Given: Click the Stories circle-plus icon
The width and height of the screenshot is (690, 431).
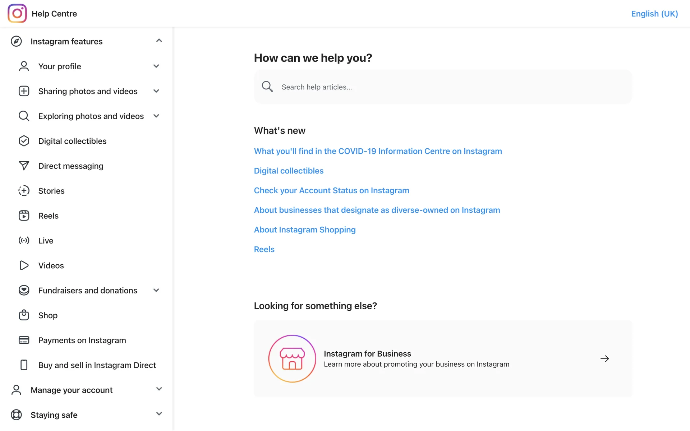Looking at the screenshot, I should pyautogui.click(x=24, y=191).
